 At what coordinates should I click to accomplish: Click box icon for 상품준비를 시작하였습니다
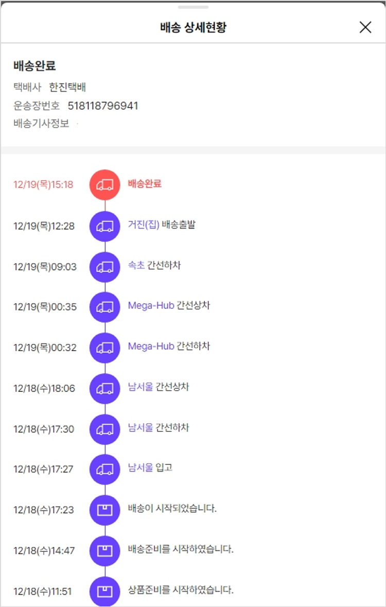105,592
